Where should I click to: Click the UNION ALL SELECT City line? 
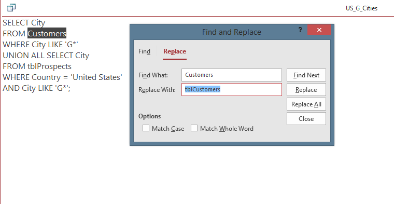pos(46,56)
